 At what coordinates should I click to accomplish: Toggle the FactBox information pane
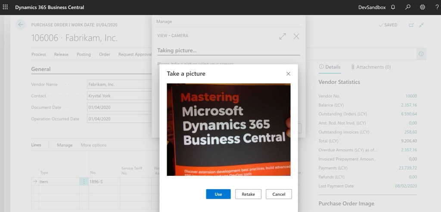pyautogui.click(x=421, y=54)
